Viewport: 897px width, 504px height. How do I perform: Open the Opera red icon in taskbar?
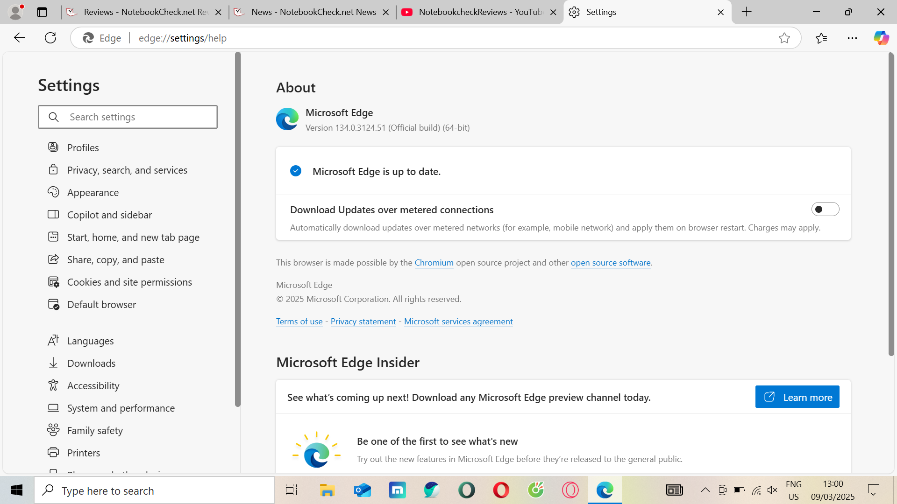pos(501,490)
